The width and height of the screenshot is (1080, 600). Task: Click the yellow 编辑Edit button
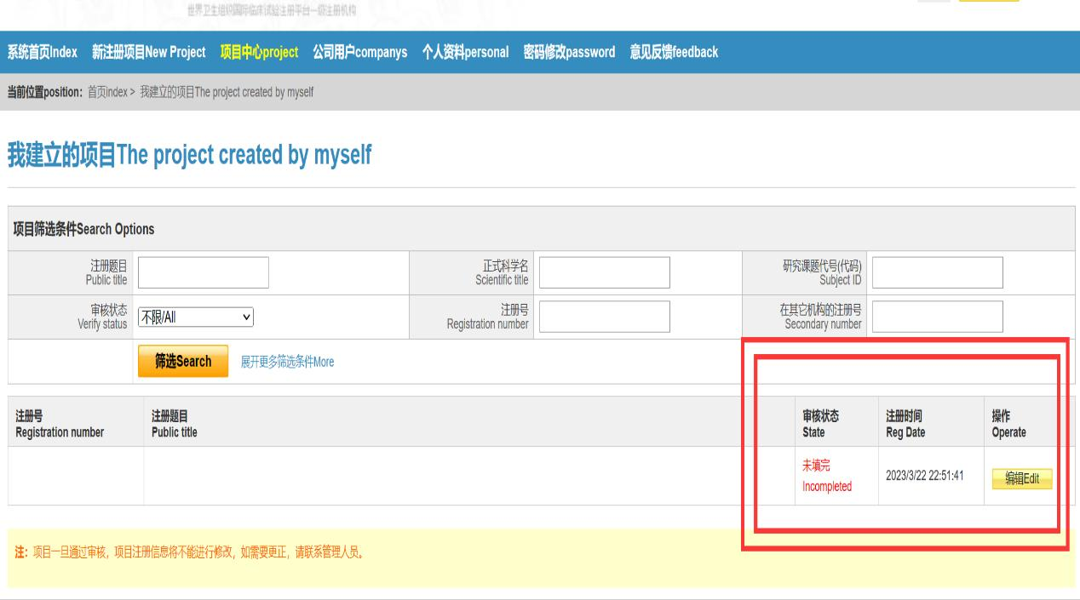coord(1021,478)
